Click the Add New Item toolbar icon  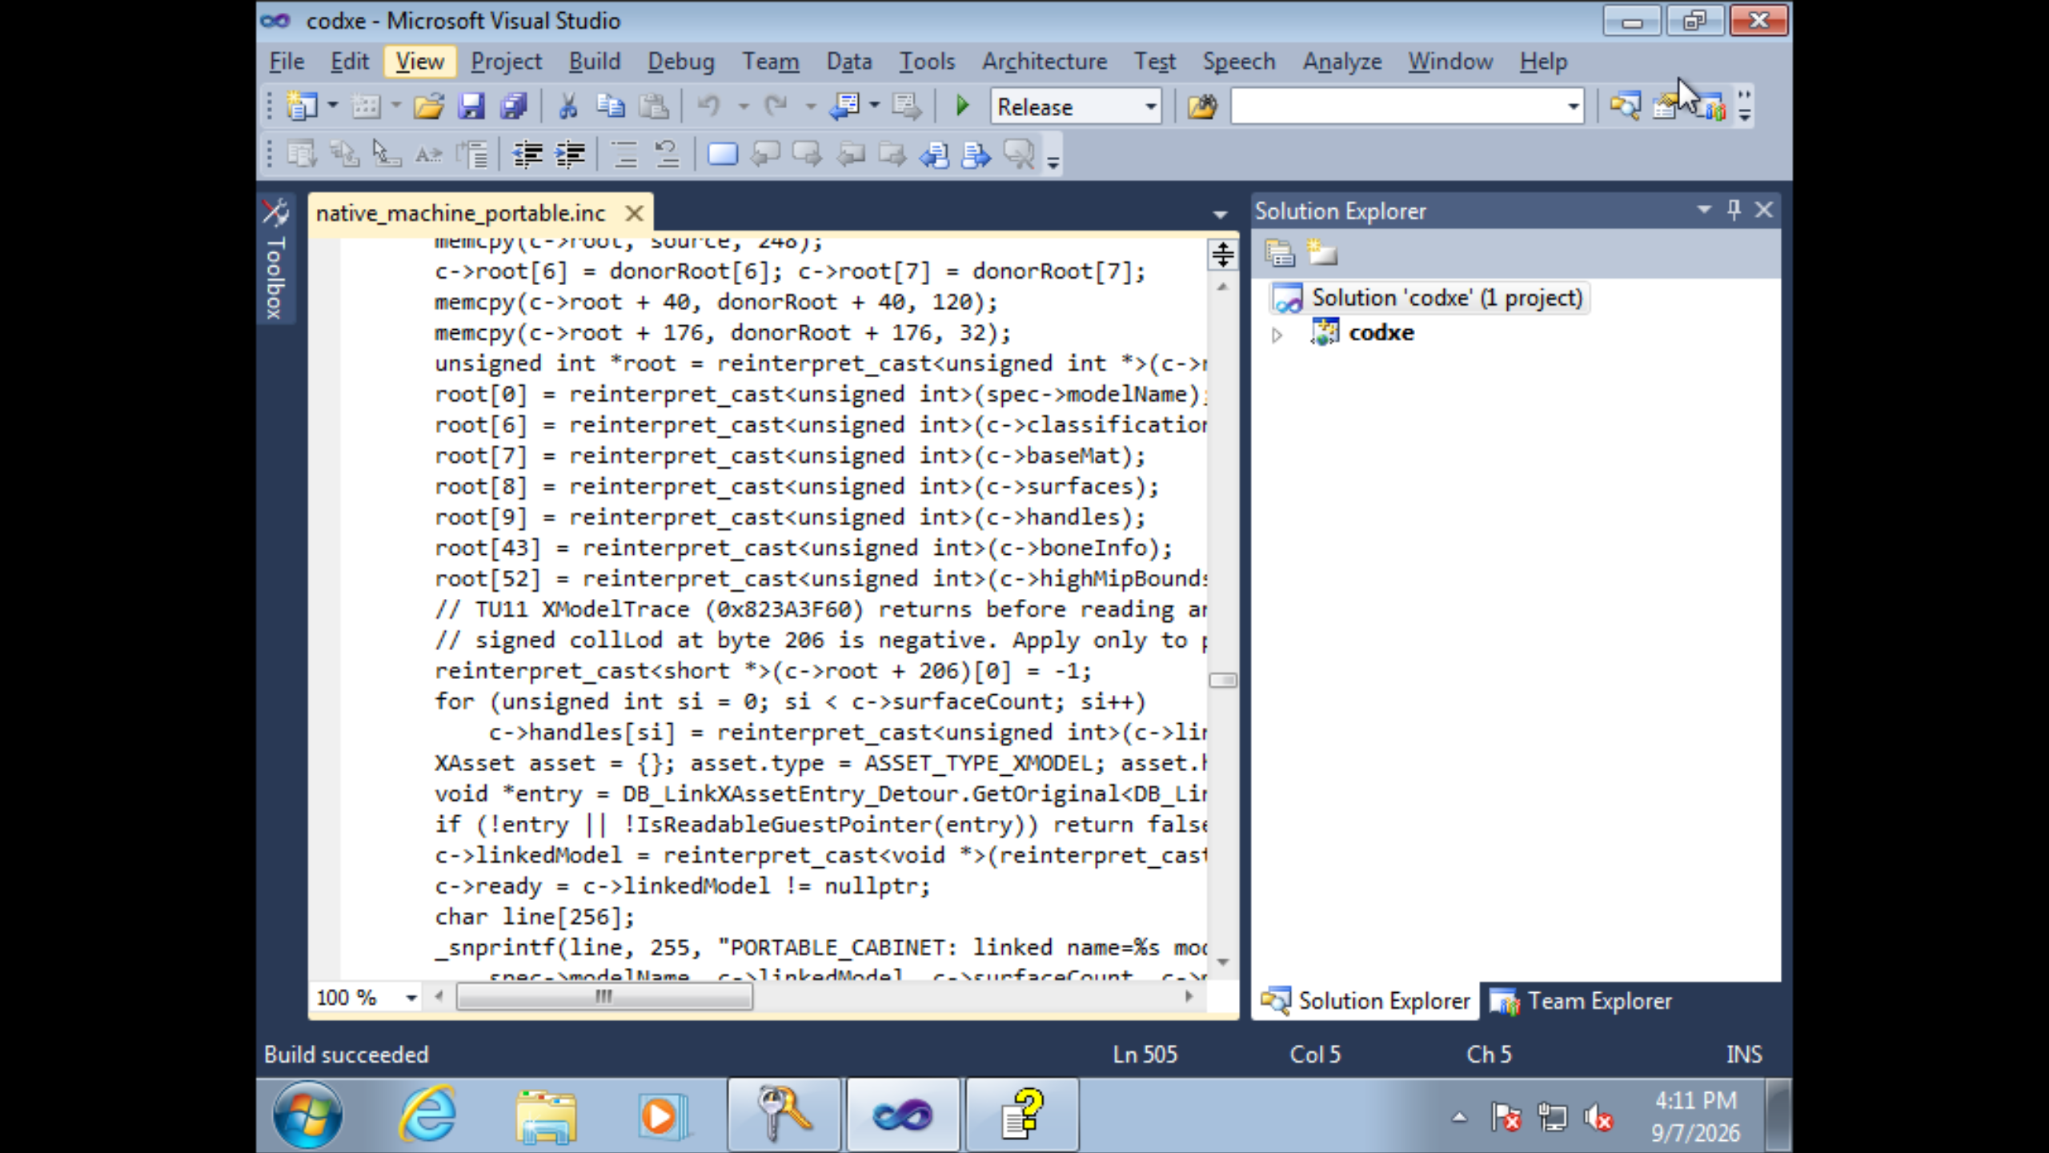pyautogui.click(x=367, y=106)
